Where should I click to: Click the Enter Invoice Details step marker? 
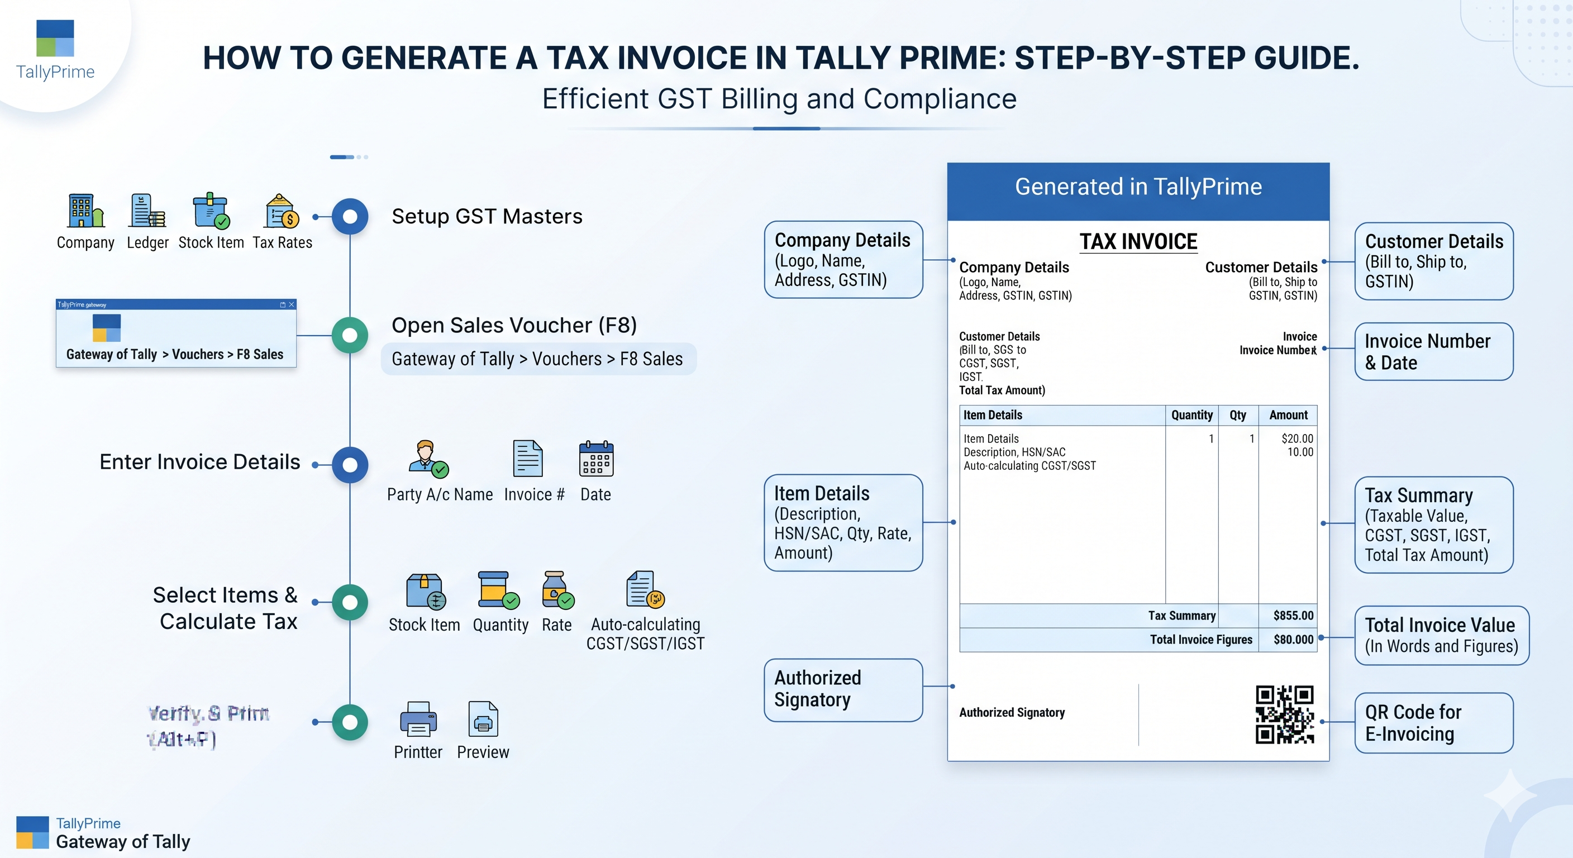pos(350,465)
